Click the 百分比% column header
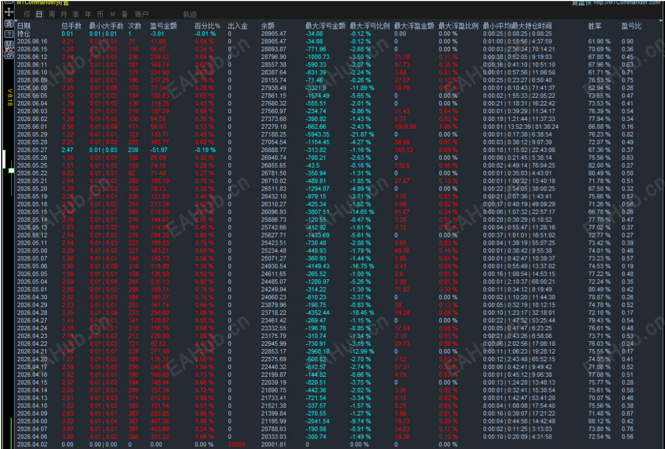 pyautogui.click(x=207, y=26)
